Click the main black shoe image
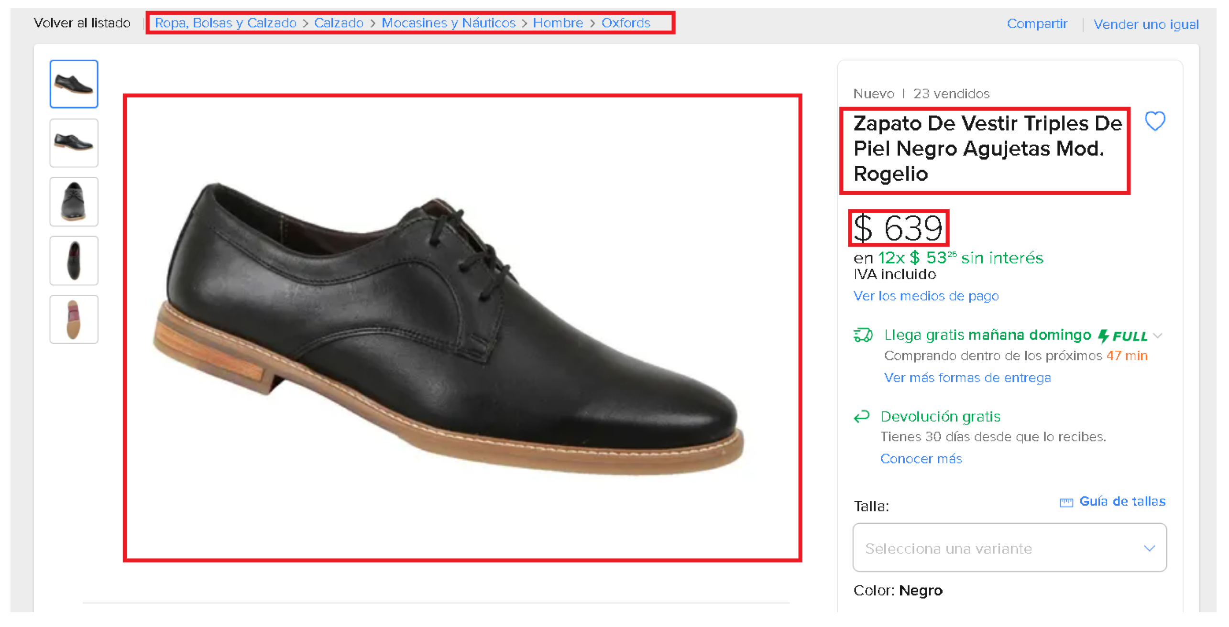The width and height of the screenshot is (1229, 627). (461, 327)
